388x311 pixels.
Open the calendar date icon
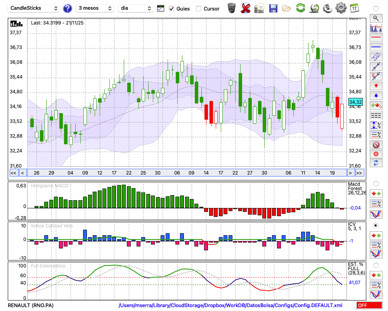click(354, 8)
